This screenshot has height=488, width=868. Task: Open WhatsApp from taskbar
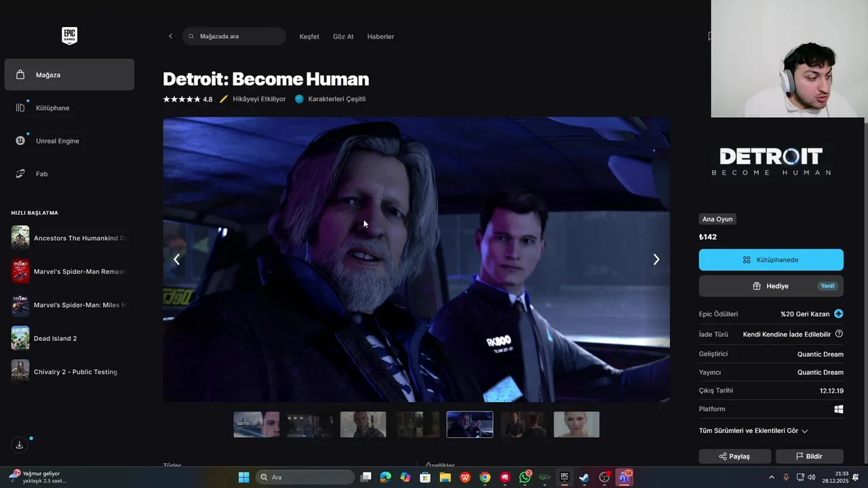[525, 477]
